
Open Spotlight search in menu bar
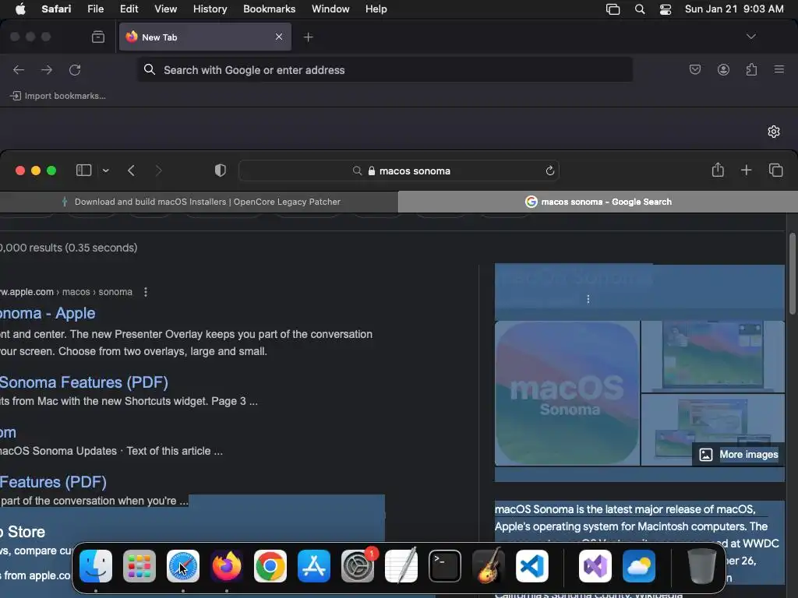640,9
